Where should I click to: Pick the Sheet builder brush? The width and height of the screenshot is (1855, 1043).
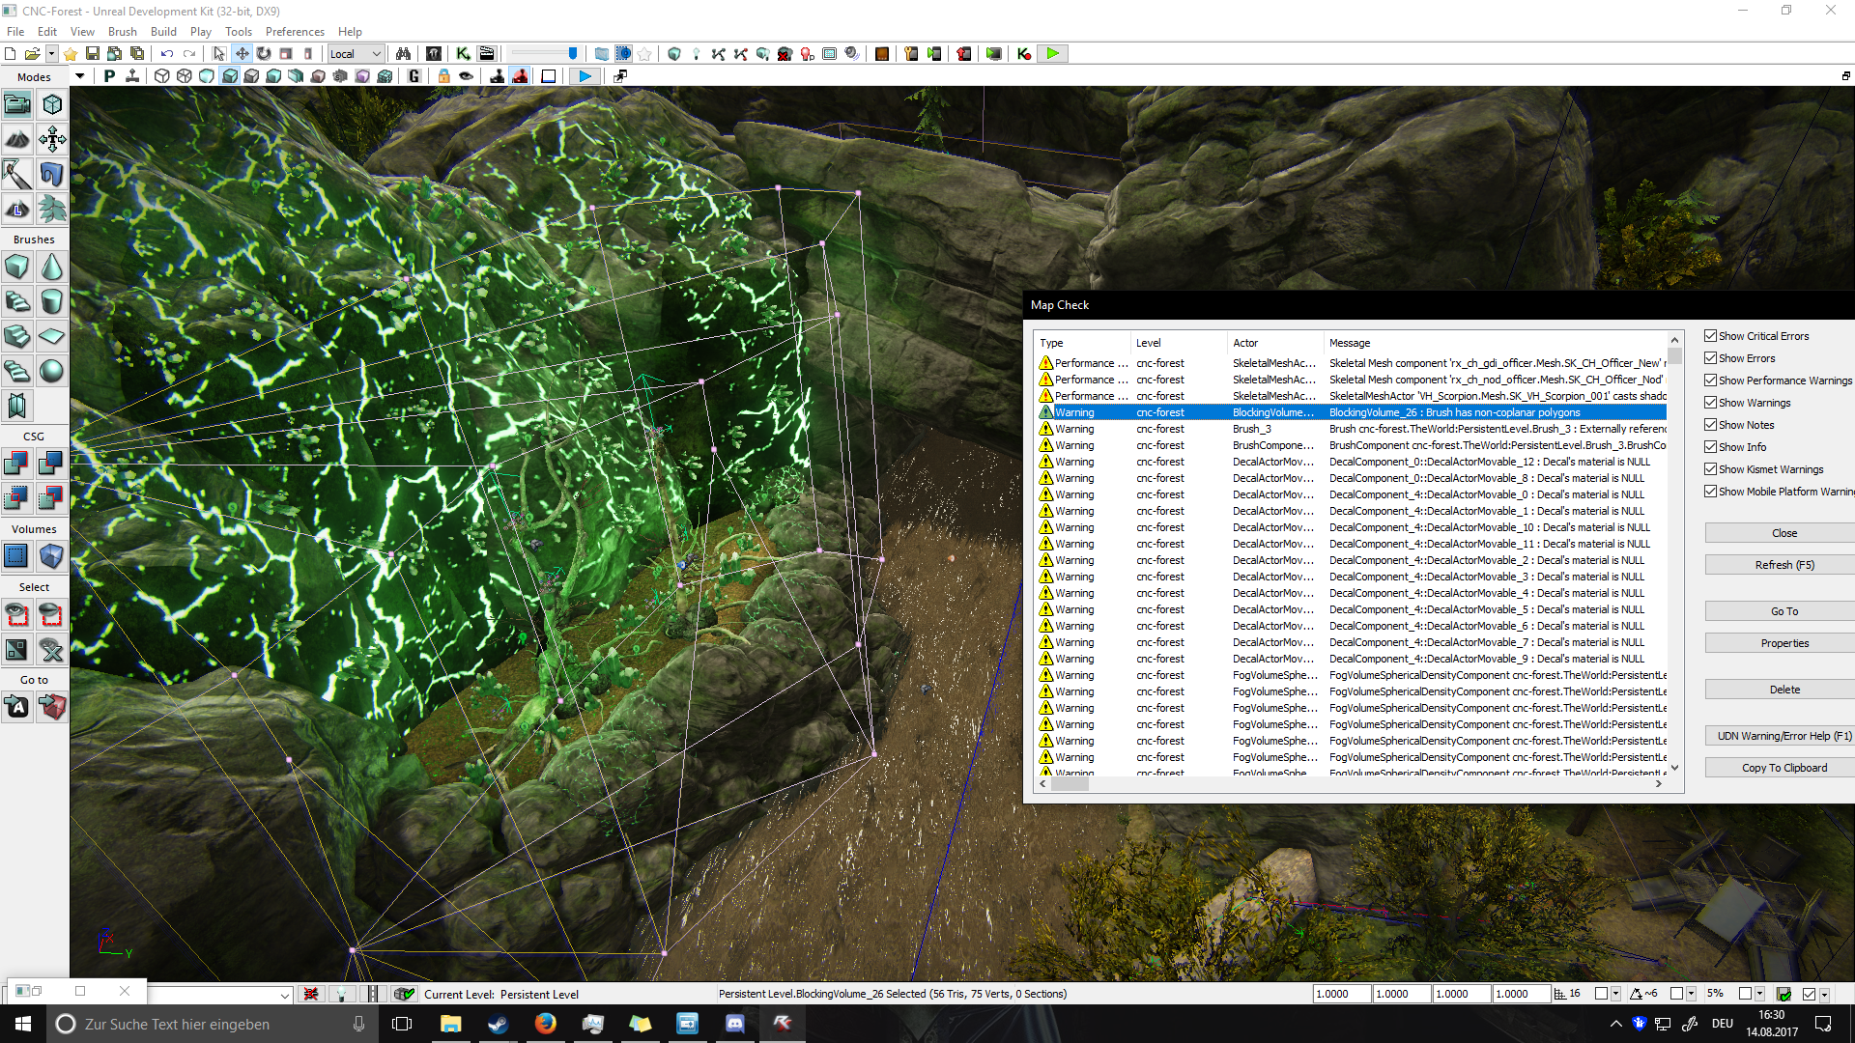click(52, 336)
